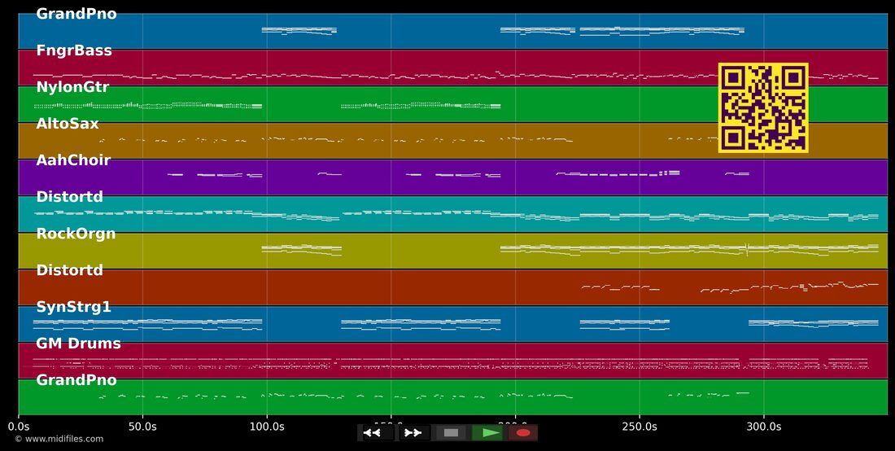
Task: Jump to the 100.0s timeline mark
Action: 267,426
